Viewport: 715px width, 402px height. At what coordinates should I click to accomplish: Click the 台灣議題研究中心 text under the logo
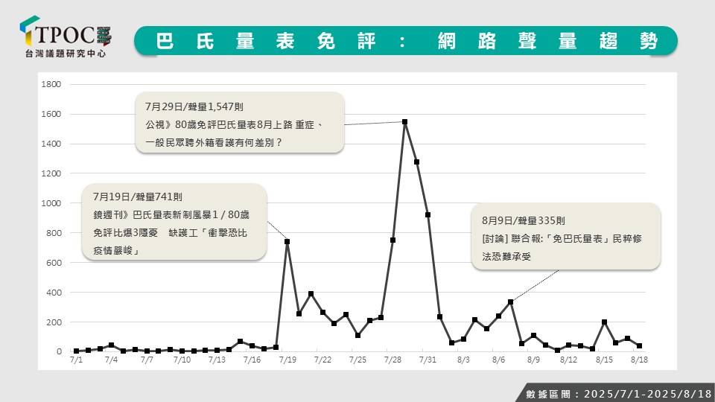pyautogui.click(x=66, y=54)
